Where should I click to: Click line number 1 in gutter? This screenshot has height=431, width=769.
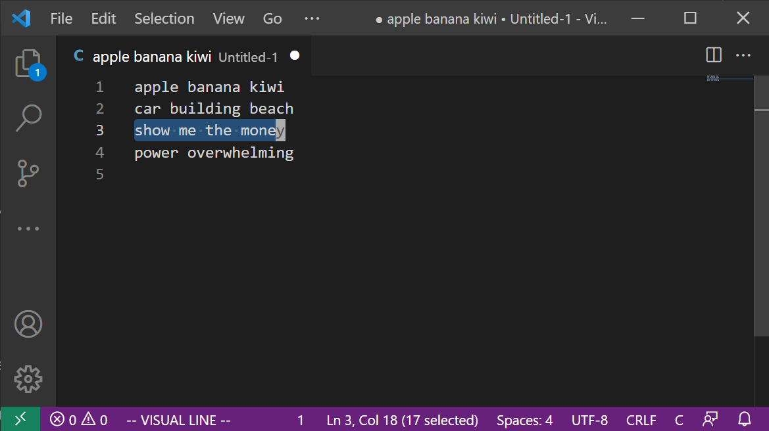tap(100, 87)
